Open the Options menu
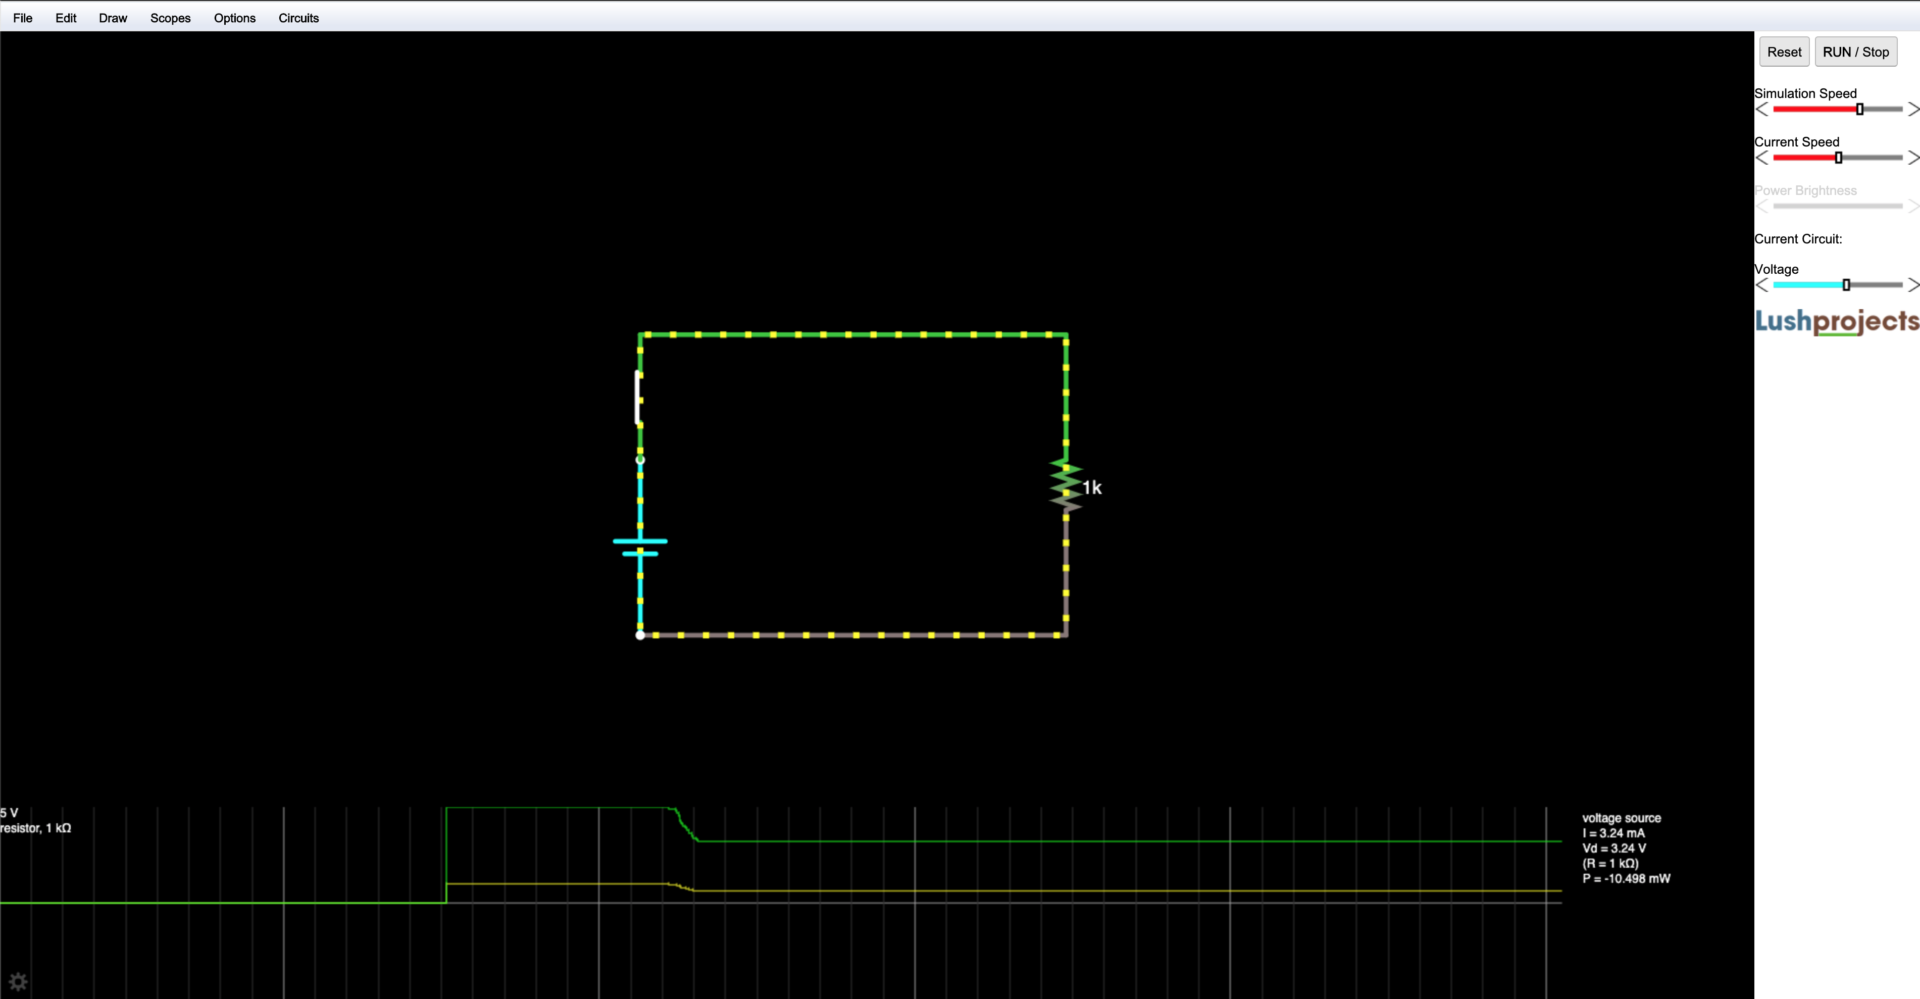The height and width of the screenshot is (999, 1920). pos(234,18)
